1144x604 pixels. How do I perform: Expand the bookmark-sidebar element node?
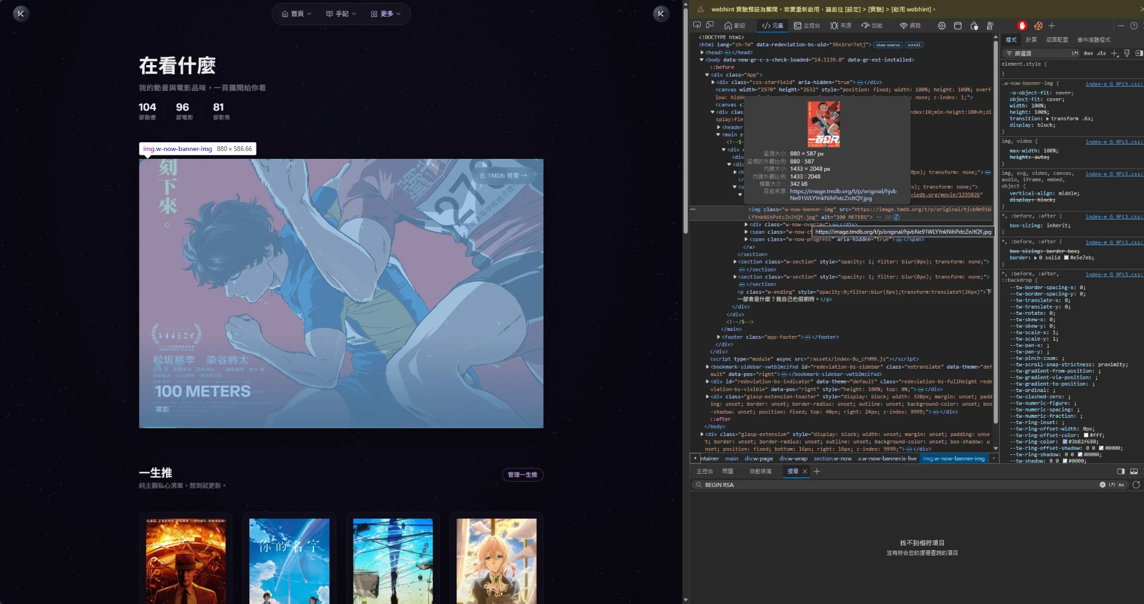[708, 367]
